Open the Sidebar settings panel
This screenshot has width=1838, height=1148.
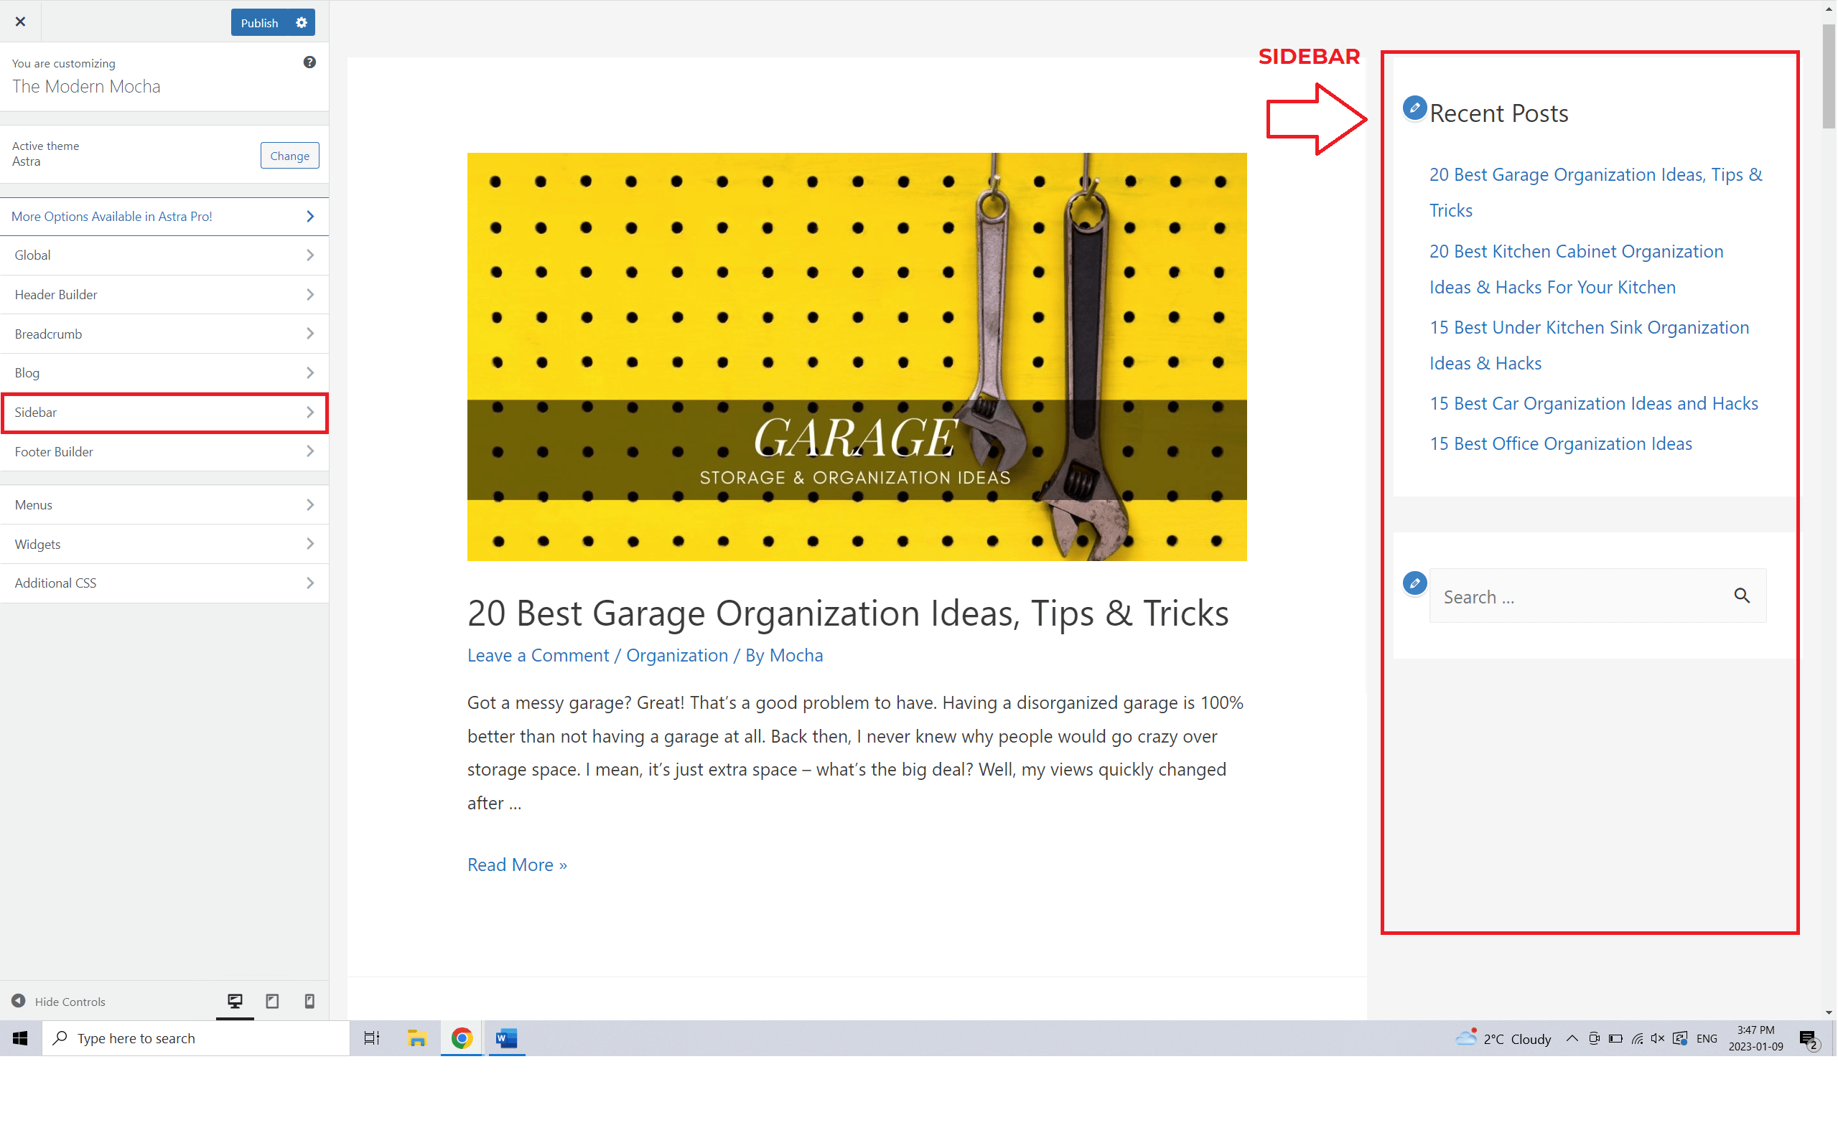[164, 413]
